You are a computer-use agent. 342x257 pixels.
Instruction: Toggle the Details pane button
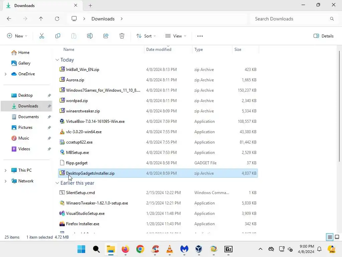point(323,36)
